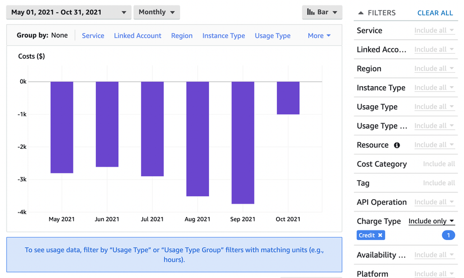Change the Monthly granularity dropdown
The height and width of the screenshot is (278, 464).
[x=156, y=12]
